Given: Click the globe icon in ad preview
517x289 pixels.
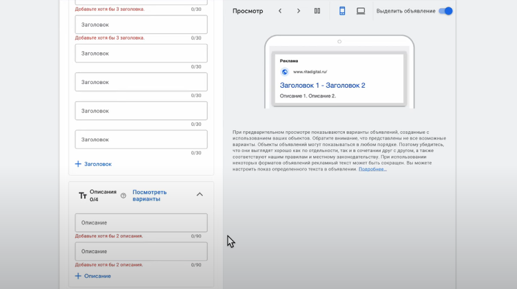Looking at the screenshot, I should (284, 72).
